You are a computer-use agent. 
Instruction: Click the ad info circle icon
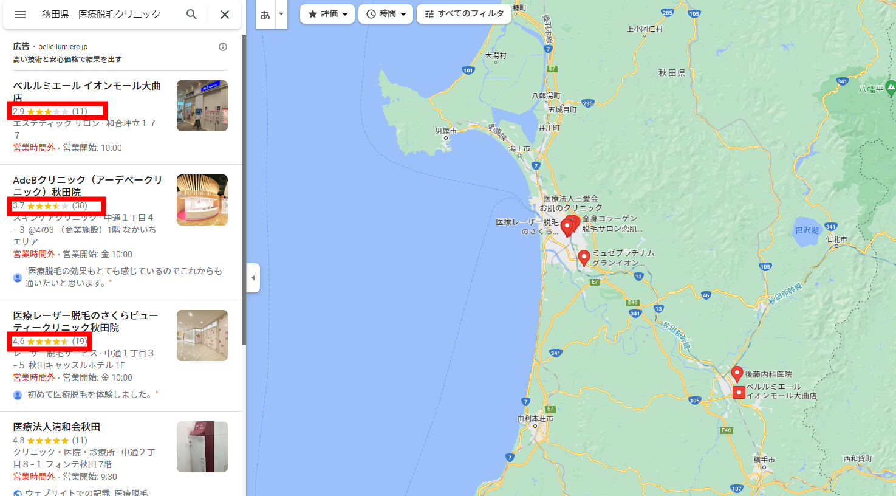[223, 47]
